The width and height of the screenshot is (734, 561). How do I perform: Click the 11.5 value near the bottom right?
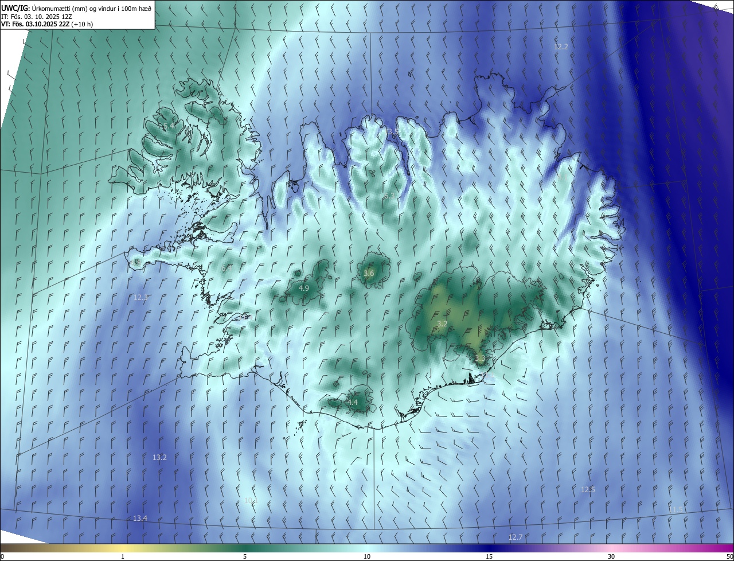pyautogui.click(x=676, y=509)
